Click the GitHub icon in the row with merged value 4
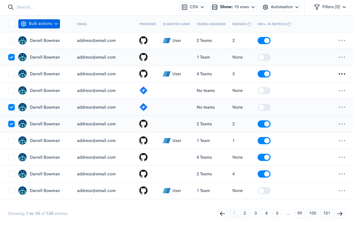The width and height of the screenshot is (353, 226). click(144, 174)
